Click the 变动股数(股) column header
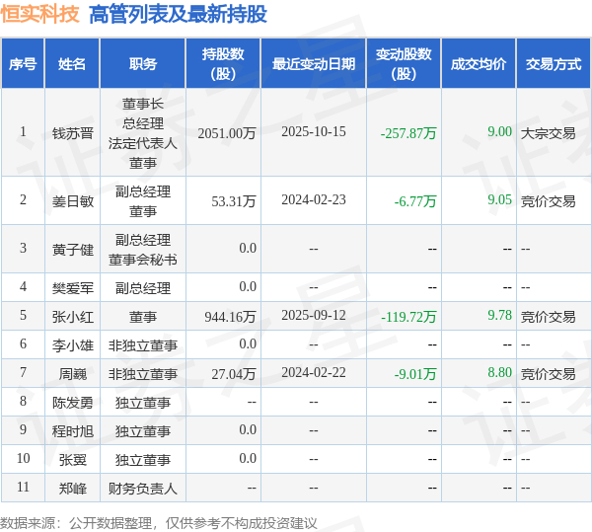Image resolution: width=592 pixels, height=532 pixels. (x=404, y=64)
